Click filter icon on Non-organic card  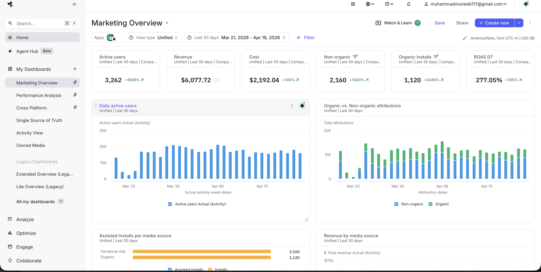[355, 57]
